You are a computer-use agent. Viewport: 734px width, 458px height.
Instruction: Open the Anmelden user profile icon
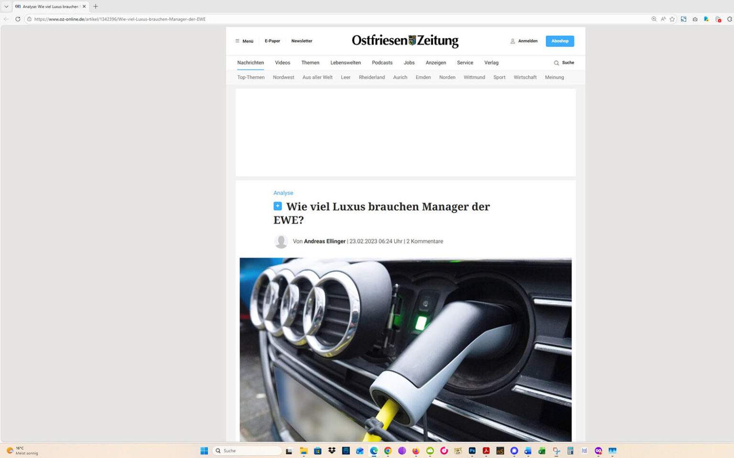513,41
